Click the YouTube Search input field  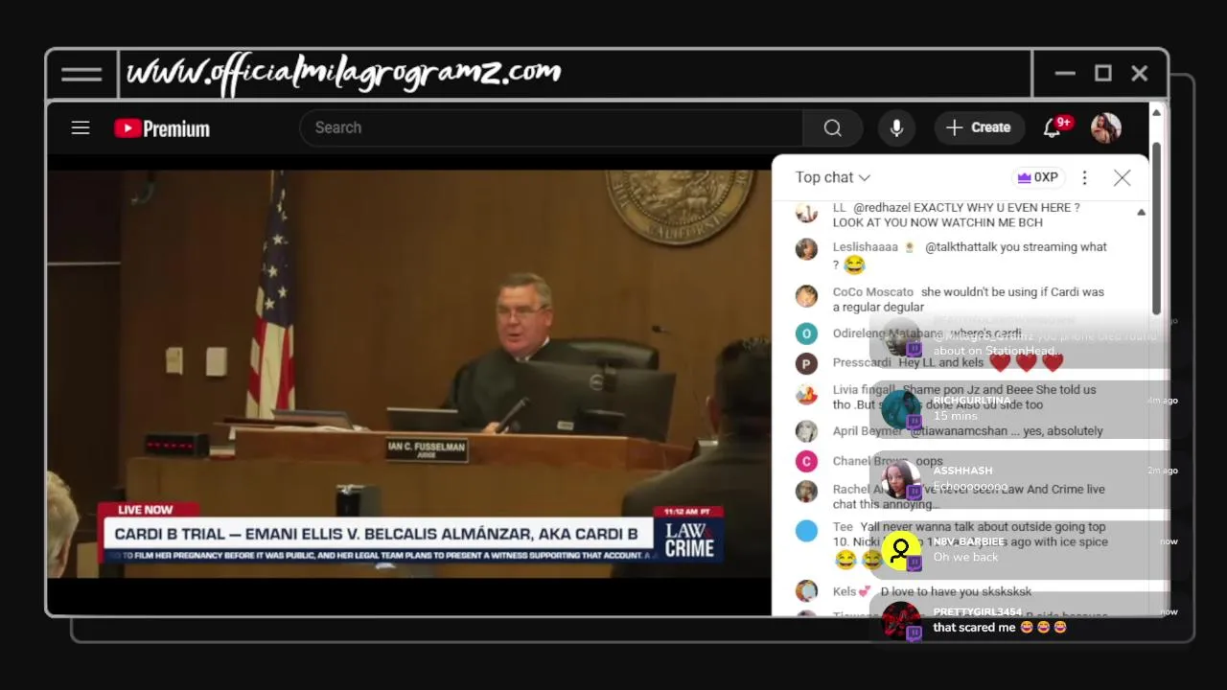pyautogui.click(x=551, y=127)
